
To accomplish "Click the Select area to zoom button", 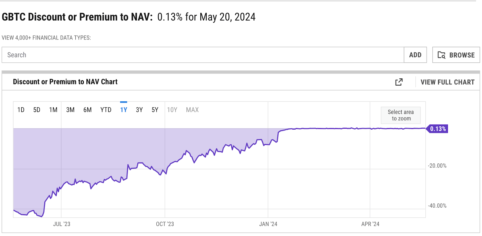I will (x=401, y=115).
